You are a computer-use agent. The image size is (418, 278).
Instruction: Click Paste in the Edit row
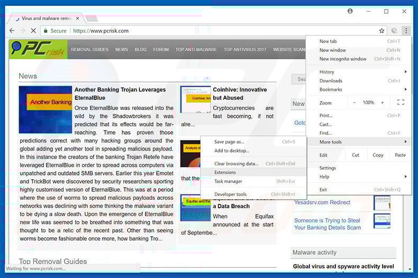(x=400, y=155)
